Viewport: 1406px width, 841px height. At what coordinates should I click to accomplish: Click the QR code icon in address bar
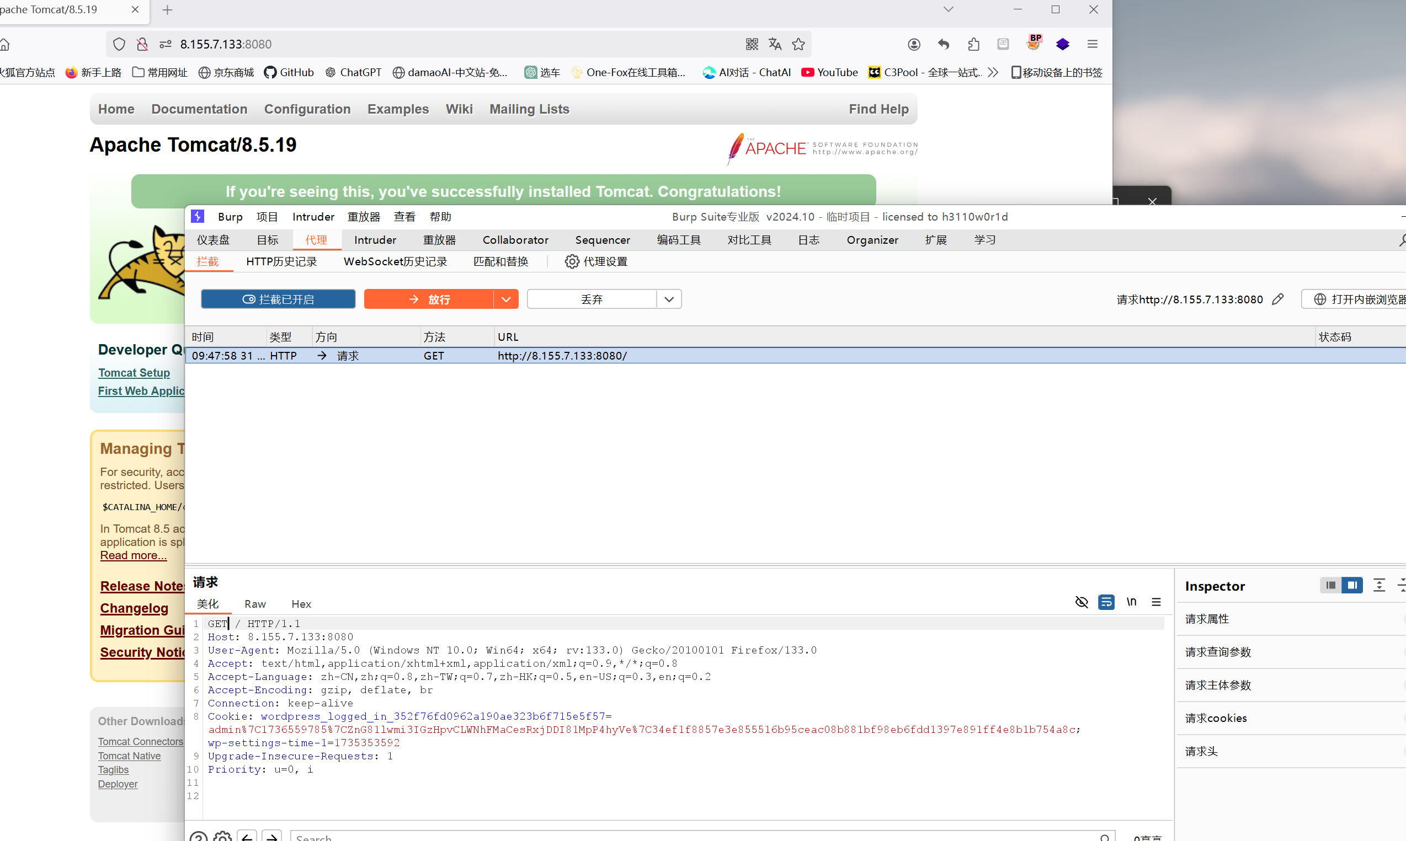(x=752, y=44)
